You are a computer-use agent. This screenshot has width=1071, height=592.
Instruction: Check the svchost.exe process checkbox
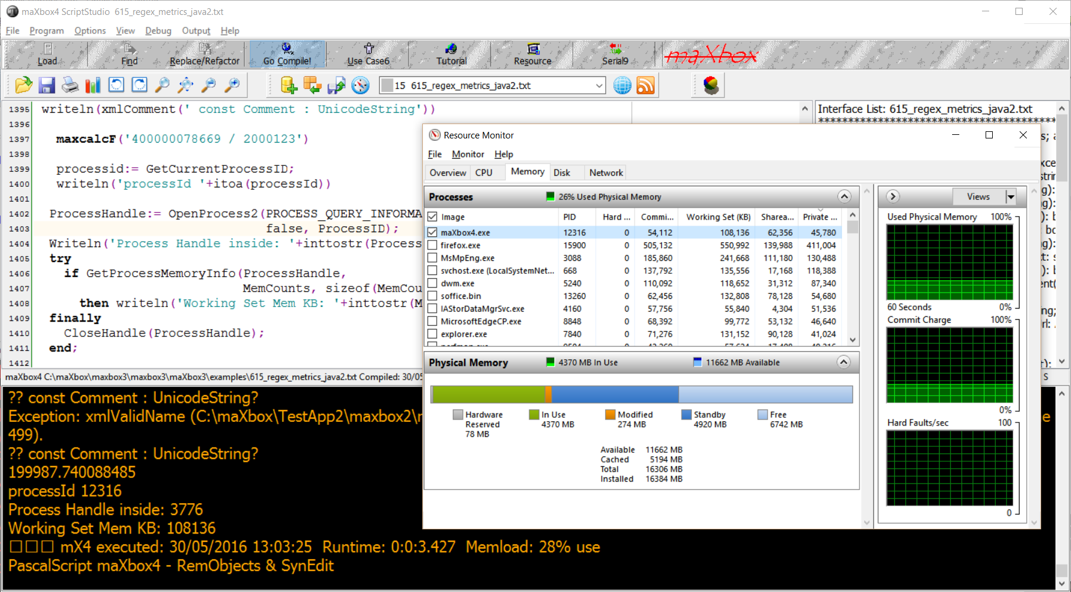coord(432,270)
